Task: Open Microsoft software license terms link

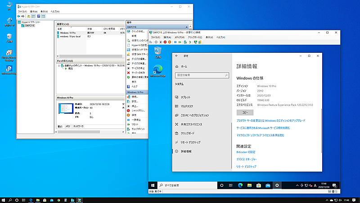Action: click(261, 135)
